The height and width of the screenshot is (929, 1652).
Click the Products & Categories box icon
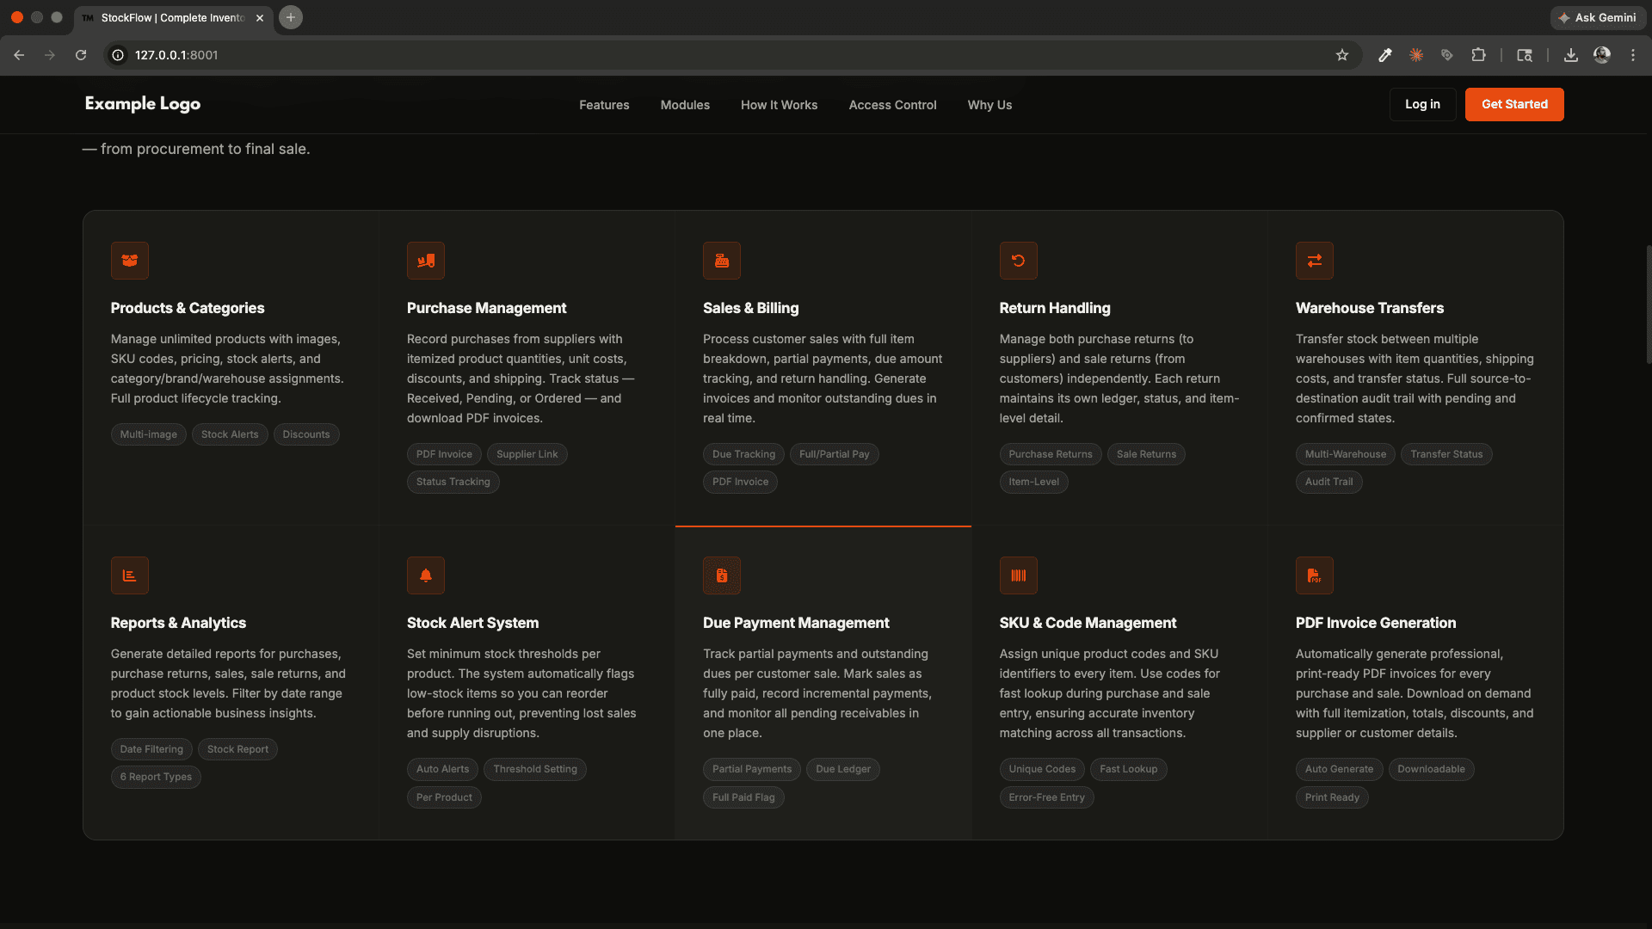[x=129, y=261]
